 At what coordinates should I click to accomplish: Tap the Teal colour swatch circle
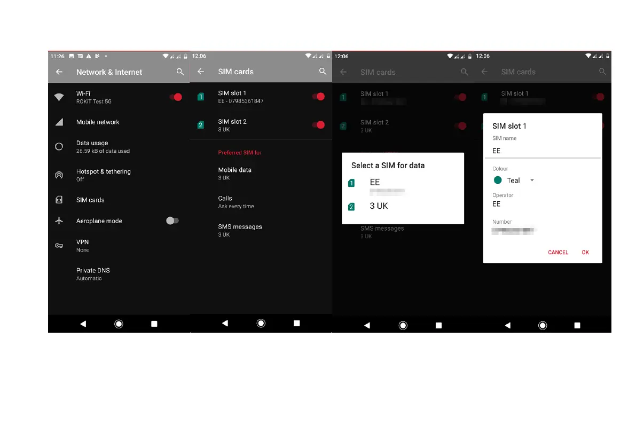(498, 180)
